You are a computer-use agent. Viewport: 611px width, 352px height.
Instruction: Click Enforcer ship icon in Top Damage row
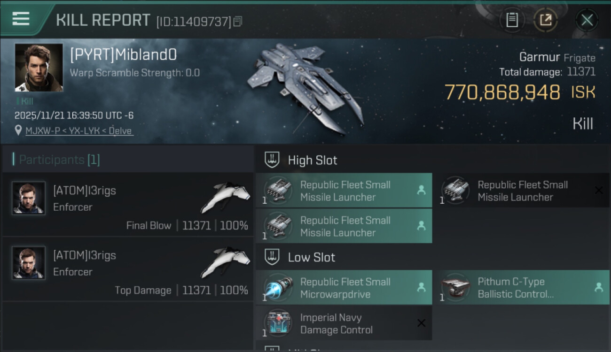(226, 261)
